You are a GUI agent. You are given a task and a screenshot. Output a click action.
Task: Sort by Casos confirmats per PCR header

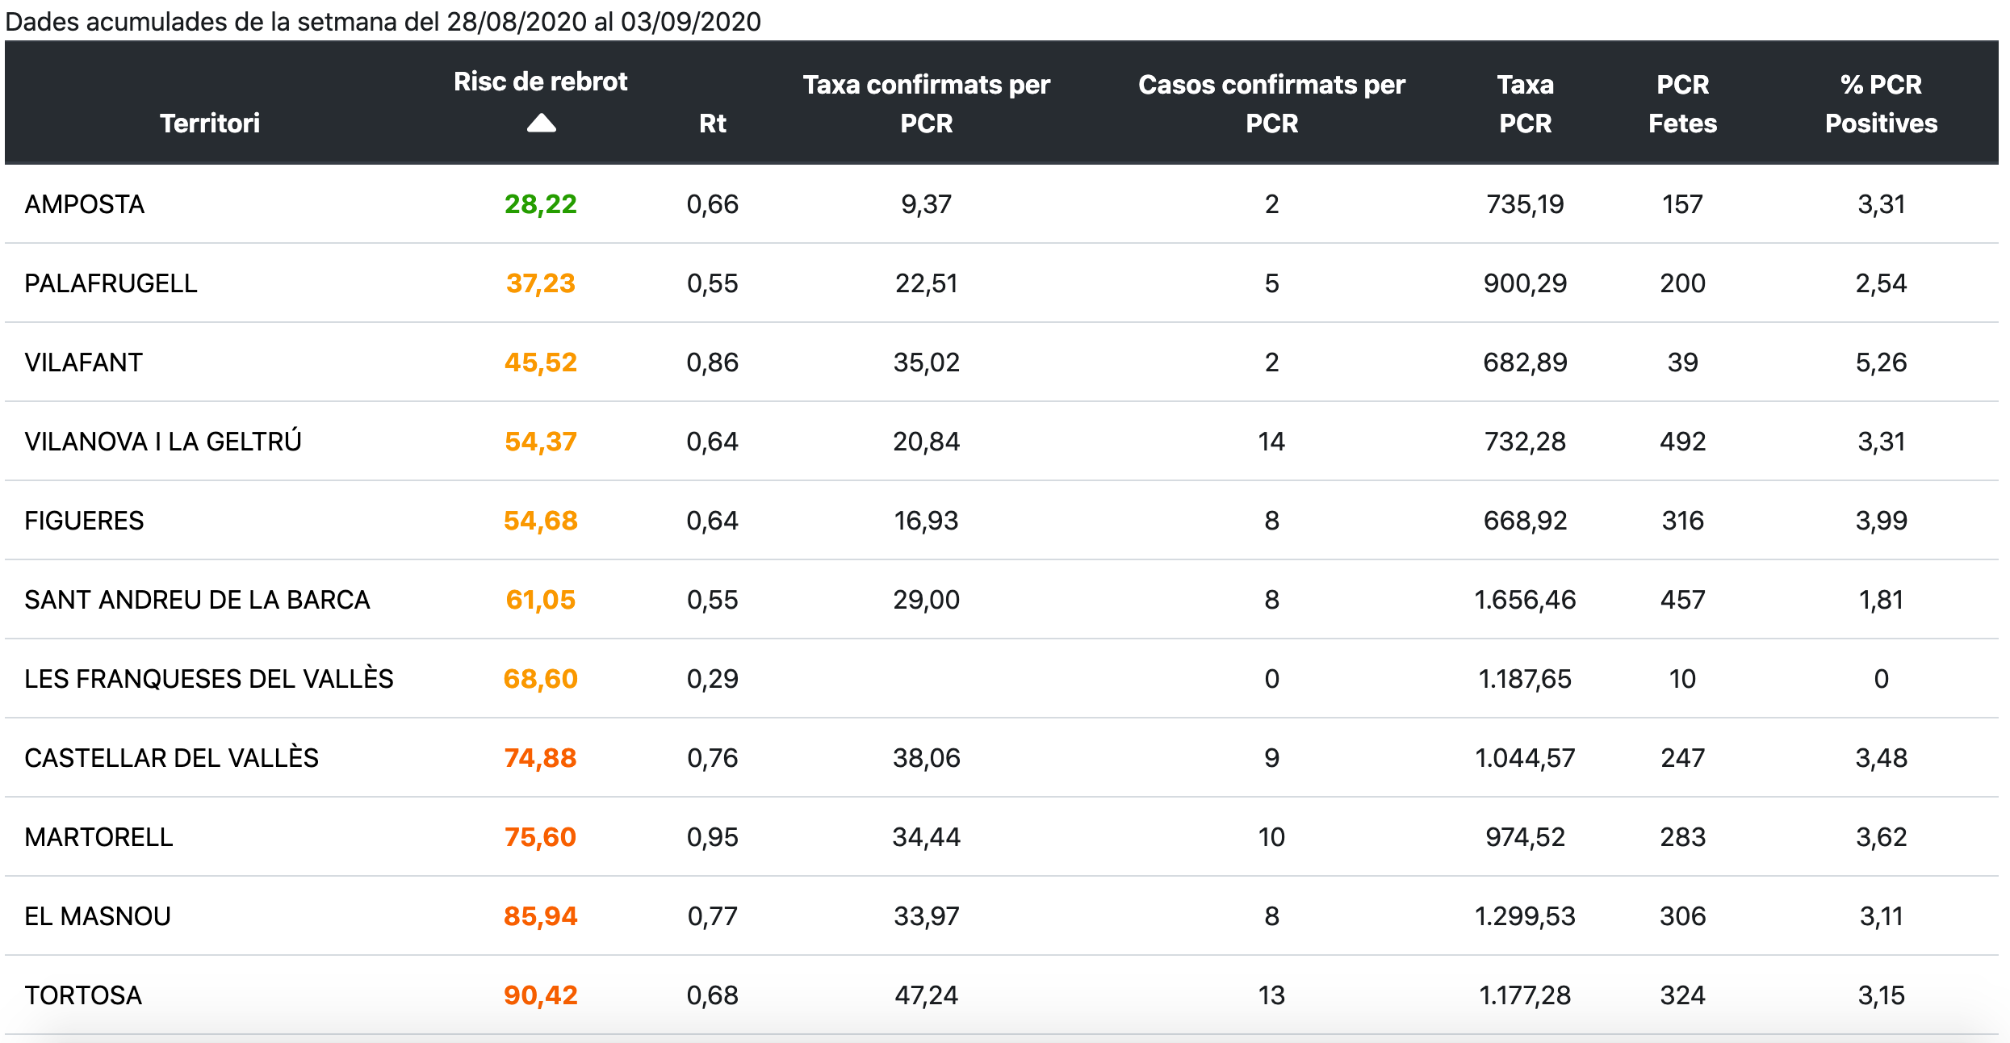pyautogui.click(x=1271, y=103)
